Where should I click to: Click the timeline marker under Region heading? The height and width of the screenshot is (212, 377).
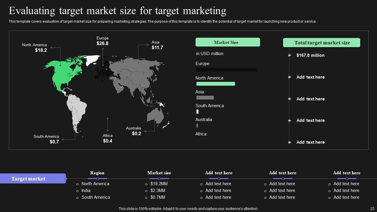click(97, 179)
